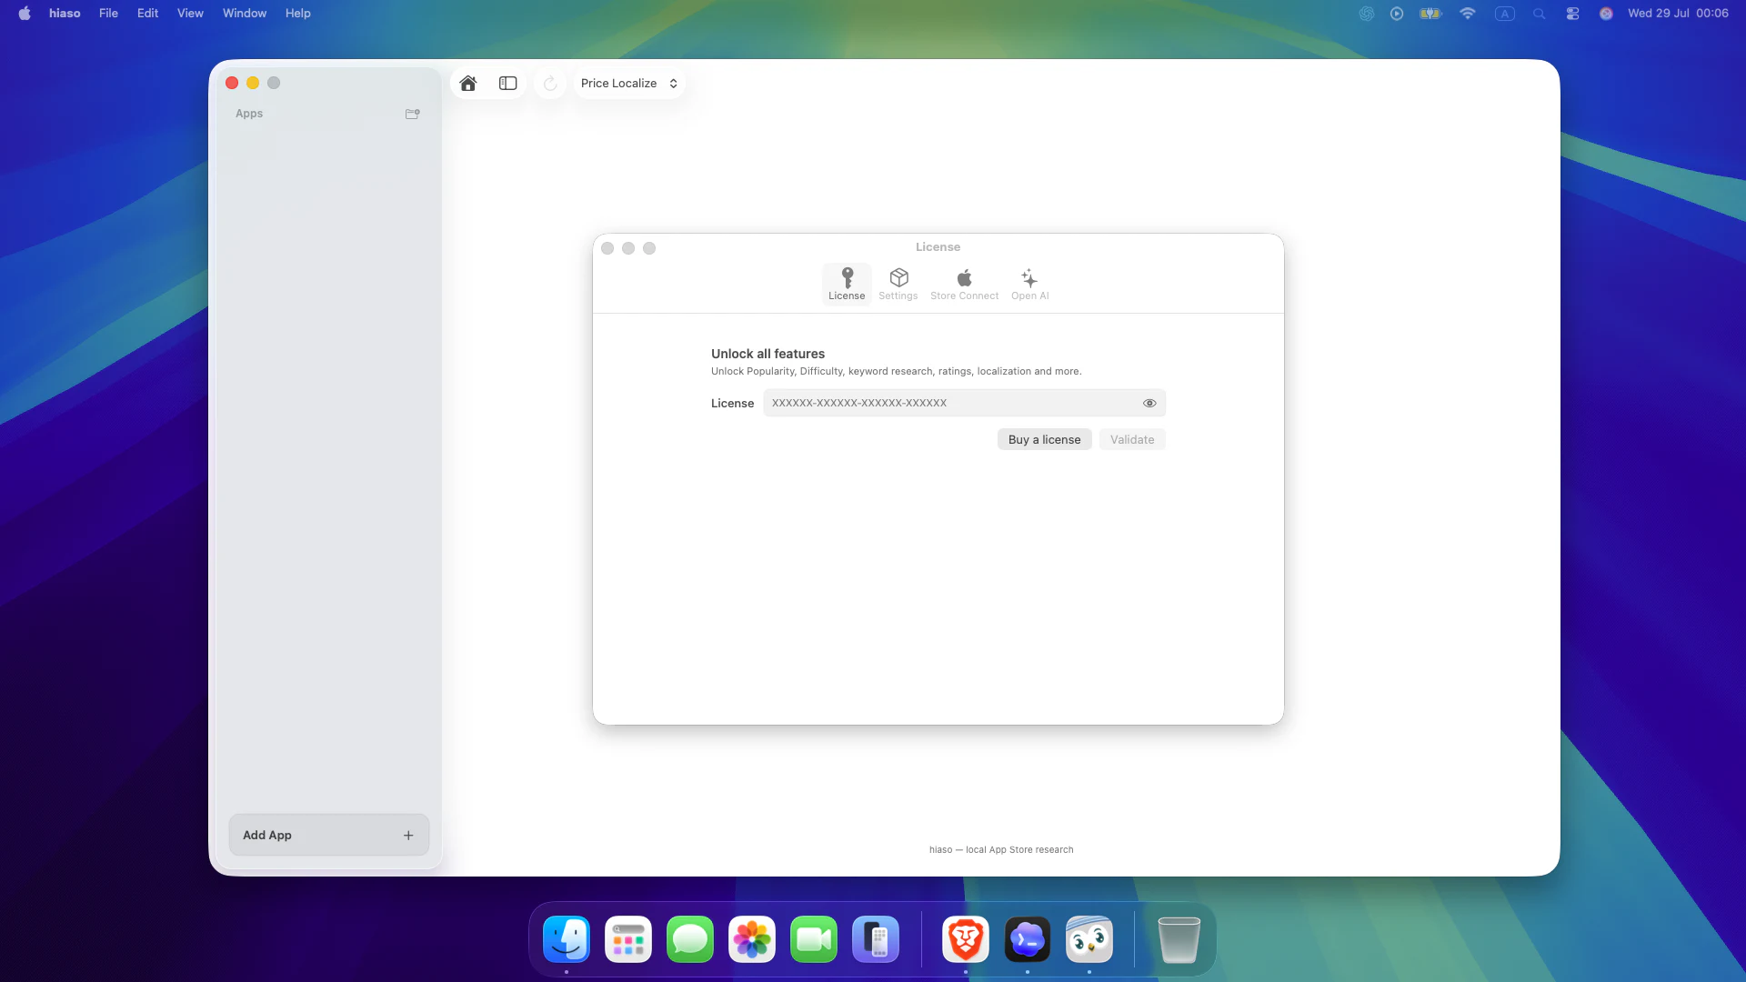This screenshot has height=982, width=1746.
Task: Open Control Center in menu bar
Action: (x=1572, y=14)
